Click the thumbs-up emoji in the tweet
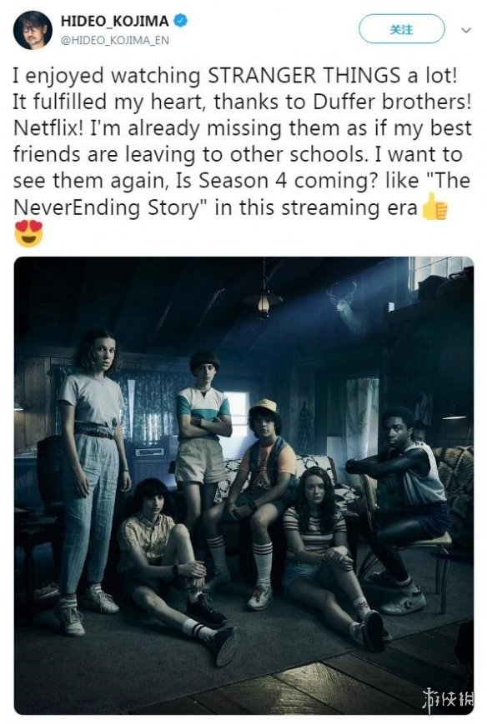This screenshot has width=487, height=724. coord(434,207)
